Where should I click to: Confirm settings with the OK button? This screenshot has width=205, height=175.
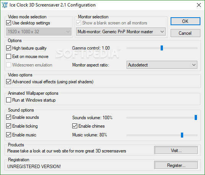(185, 21)
